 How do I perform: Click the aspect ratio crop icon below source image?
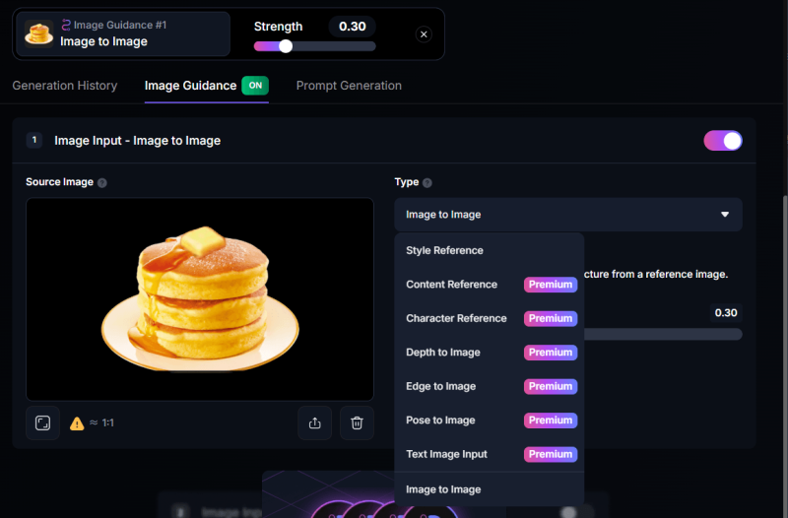pos(42,422)
